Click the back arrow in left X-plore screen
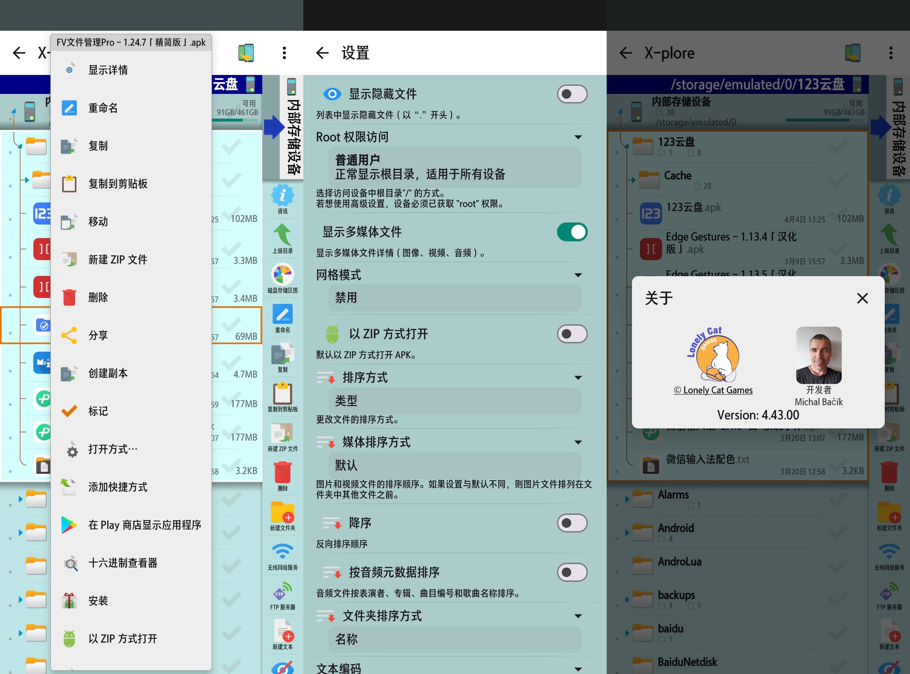The height and width of the screenshot is (674, 910). 19,53
